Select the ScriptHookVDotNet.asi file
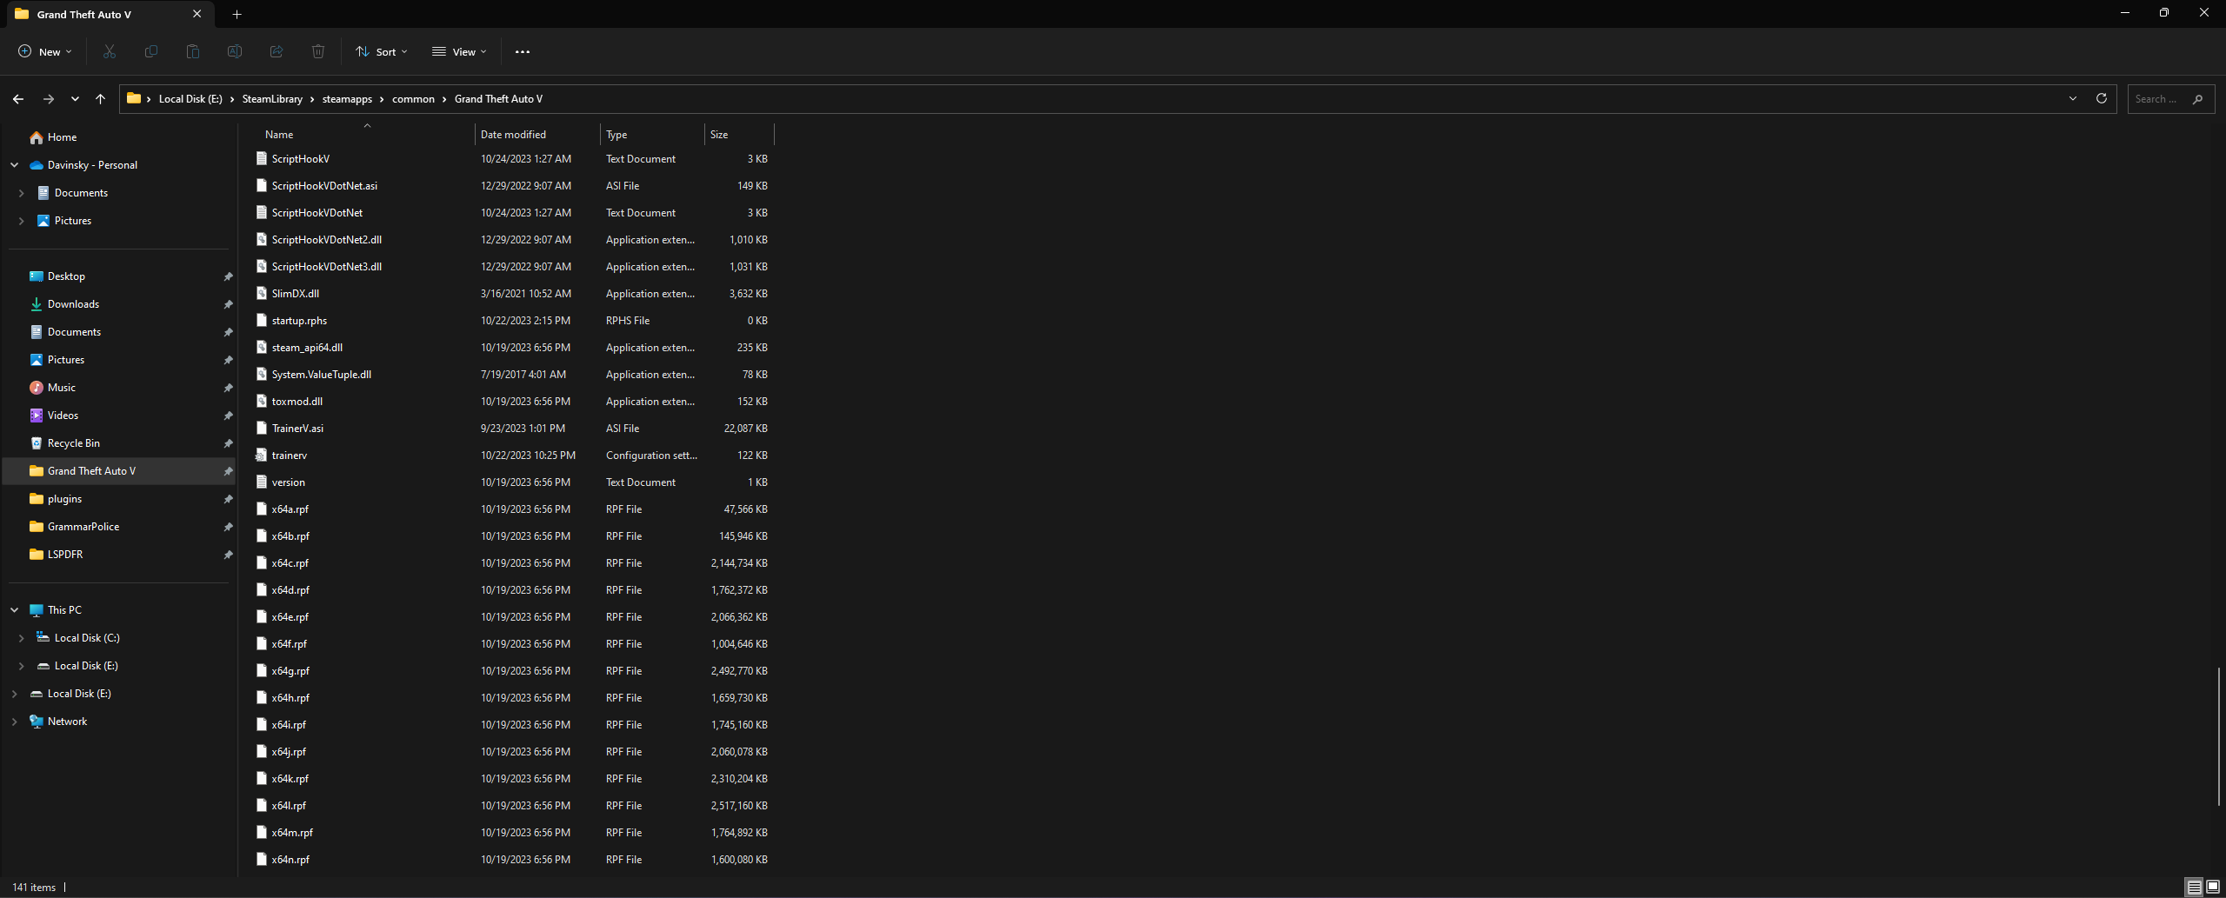Viewport: 2226px width, 898px height. pyautogui.click(x=324, y=186)
